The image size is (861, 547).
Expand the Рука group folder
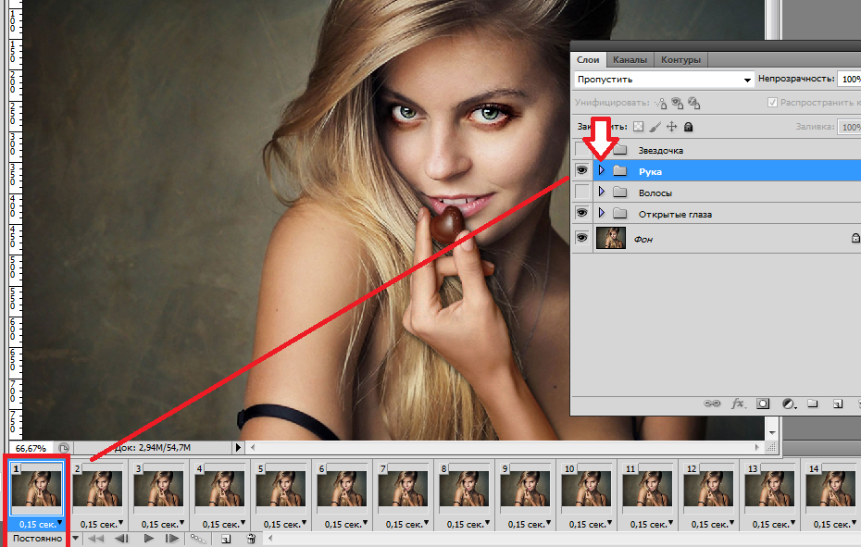point(602,171)
